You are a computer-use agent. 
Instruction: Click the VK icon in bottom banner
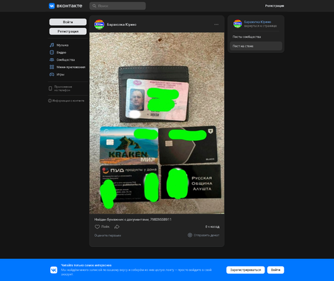(x=53, y=270)
